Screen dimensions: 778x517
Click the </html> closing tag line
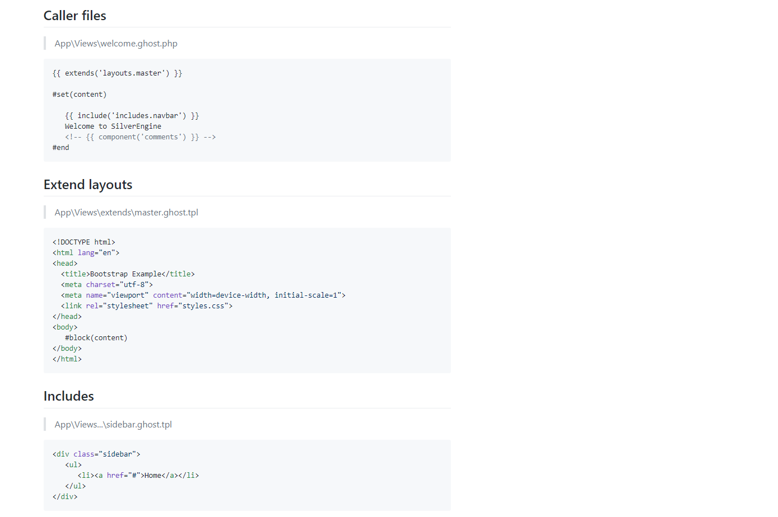tap(67, 359)
